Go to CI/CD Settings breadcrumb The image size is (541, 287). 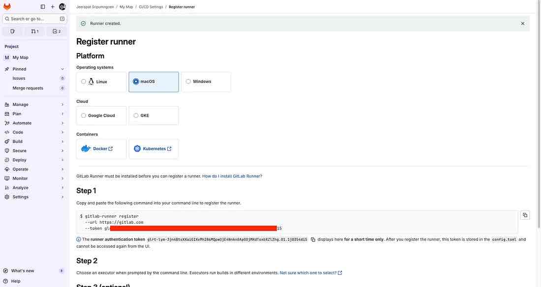click(151, 7)
